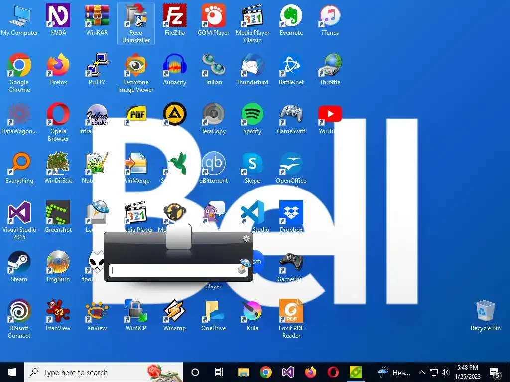Click the FileZilla desktop icon
Viewport: 510px width, 382px height.
point(175,20)
